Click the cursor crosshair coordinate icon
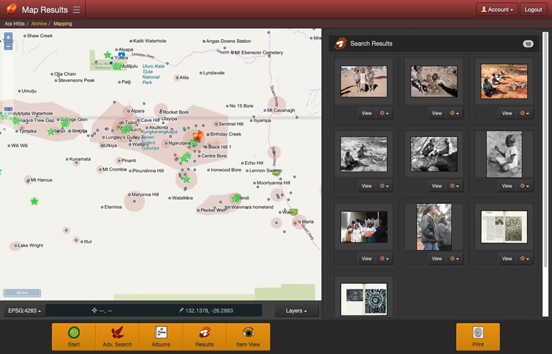 click(95, 311)
